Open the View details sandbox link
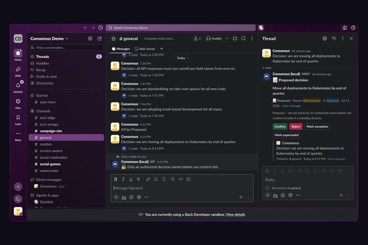368x245 pixels. click(x=236, y=214)
